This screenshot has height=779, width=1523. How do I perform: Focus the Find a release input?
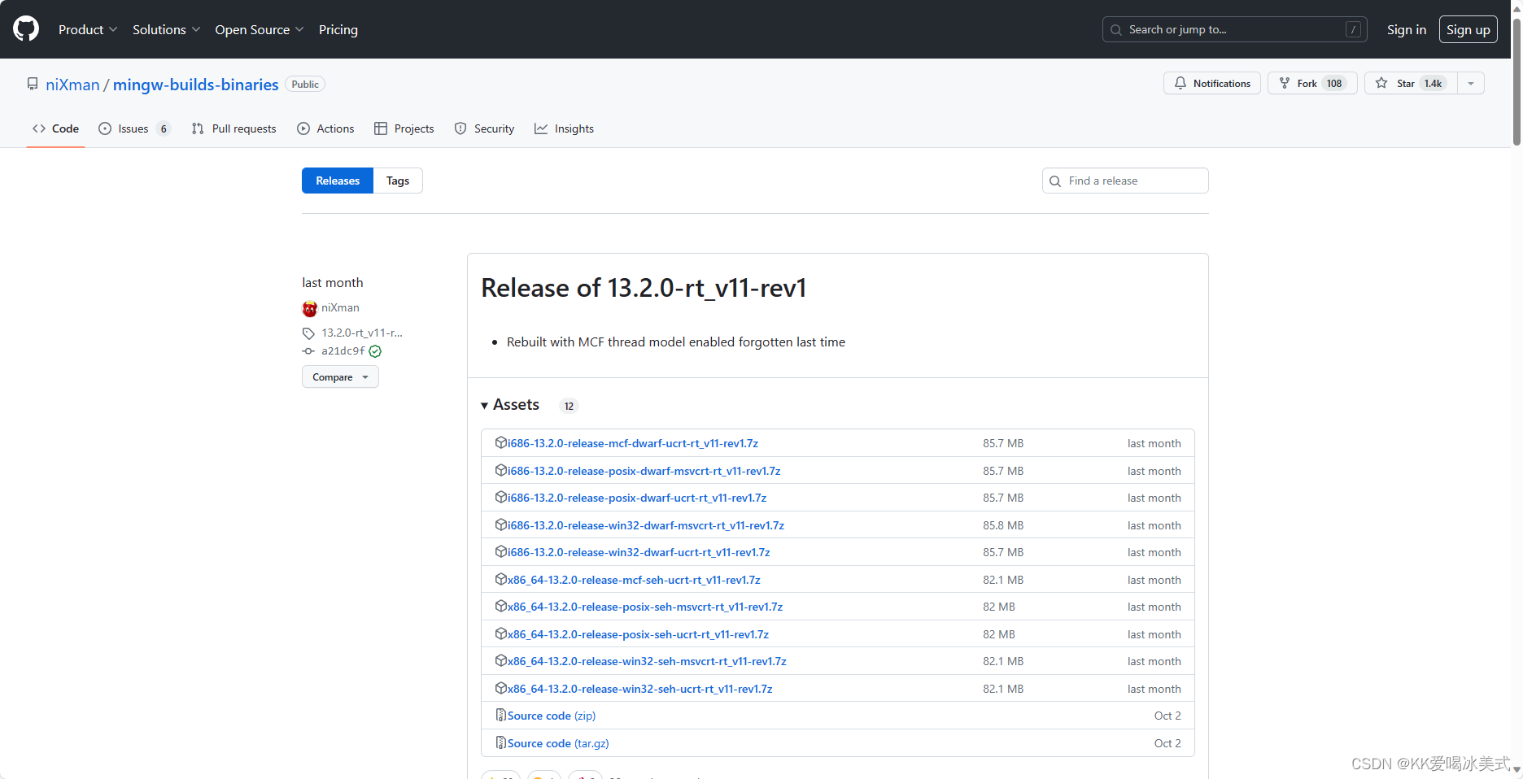click(1125, 181)
